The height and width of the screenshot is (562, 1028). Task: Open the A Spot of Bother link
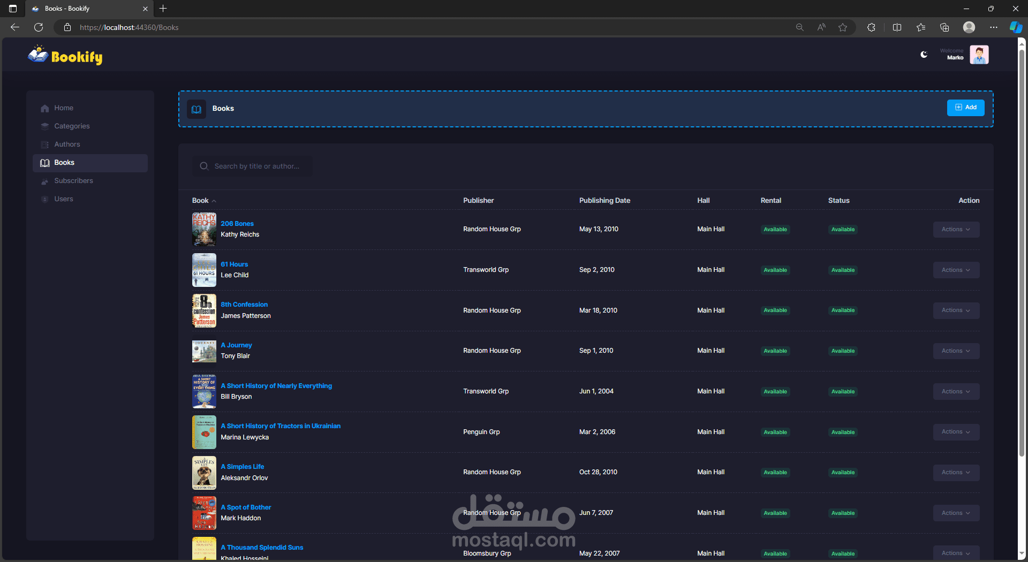tap(246, 507)
